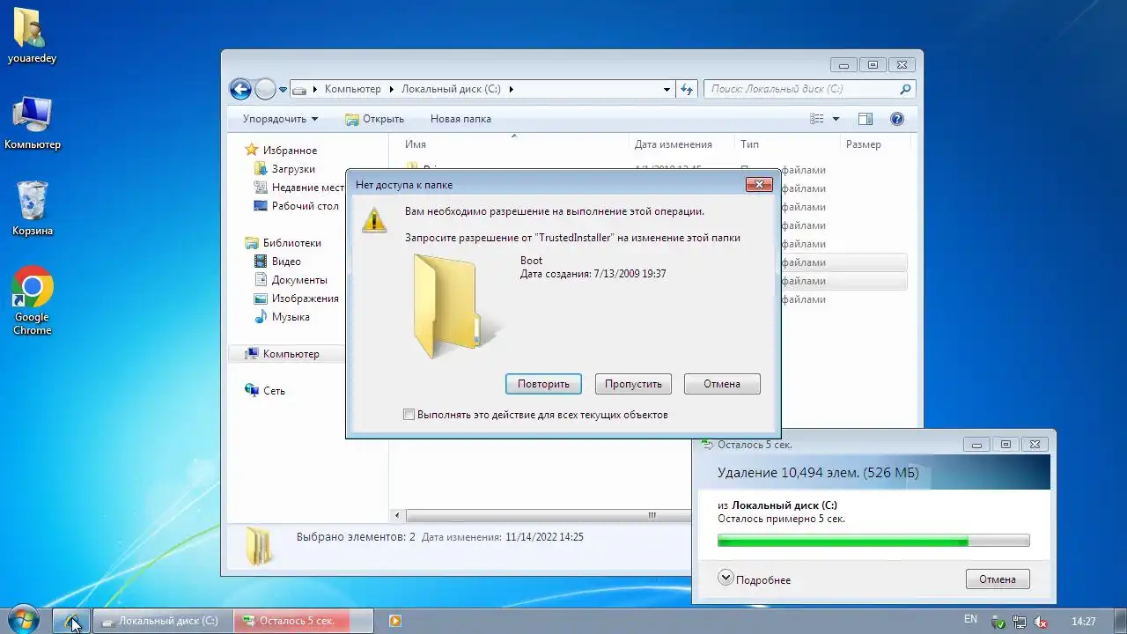Click the media player taskbar icon
This screenshot has height=634, width=1127.
coord(395,621)
